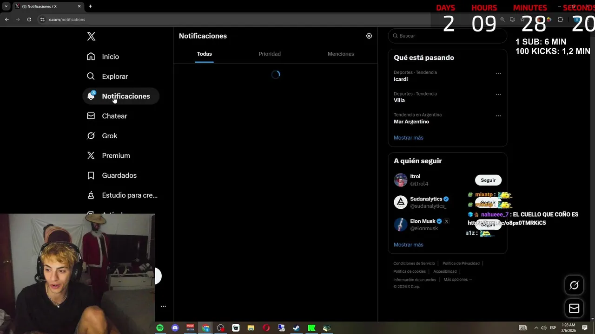Open the tab search dropdown arrow
The height and width of the screenshot is (334, 595).
[x=6, y=6]
